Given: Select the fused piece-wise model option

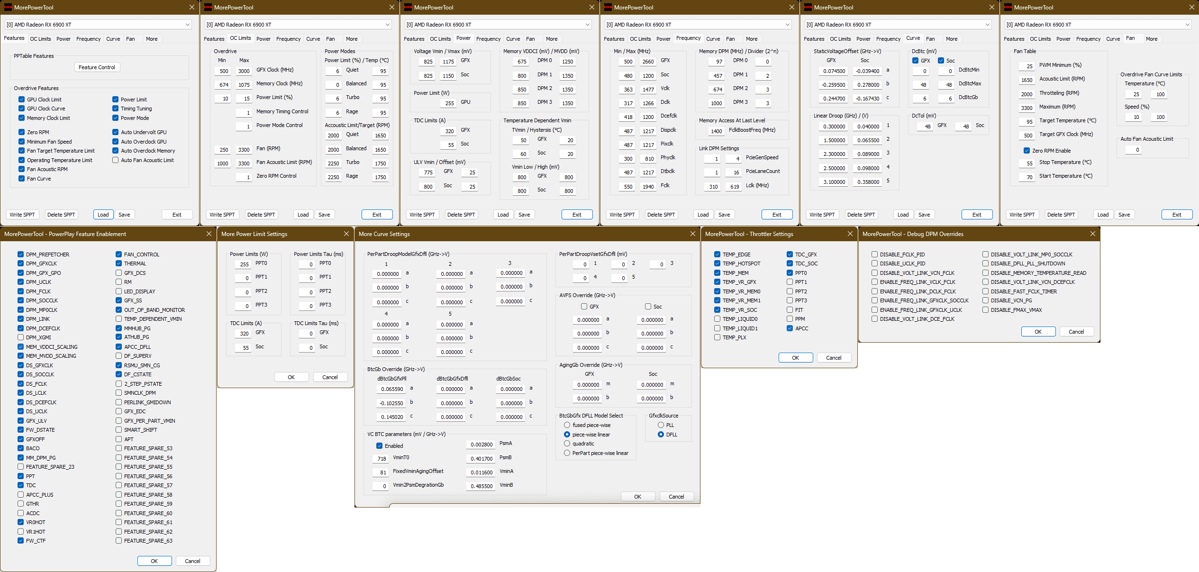Looking at the screenshot, I should tap(567, 425).
